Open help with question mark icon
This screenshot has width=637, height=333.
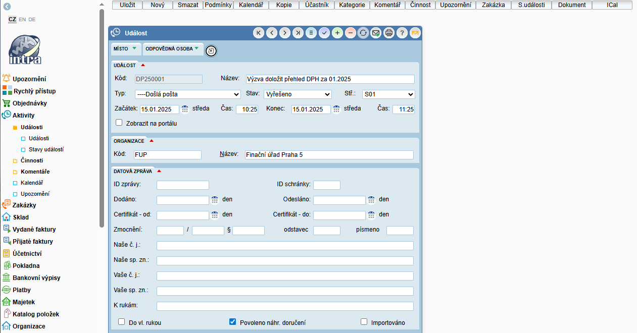coord(402,33)
